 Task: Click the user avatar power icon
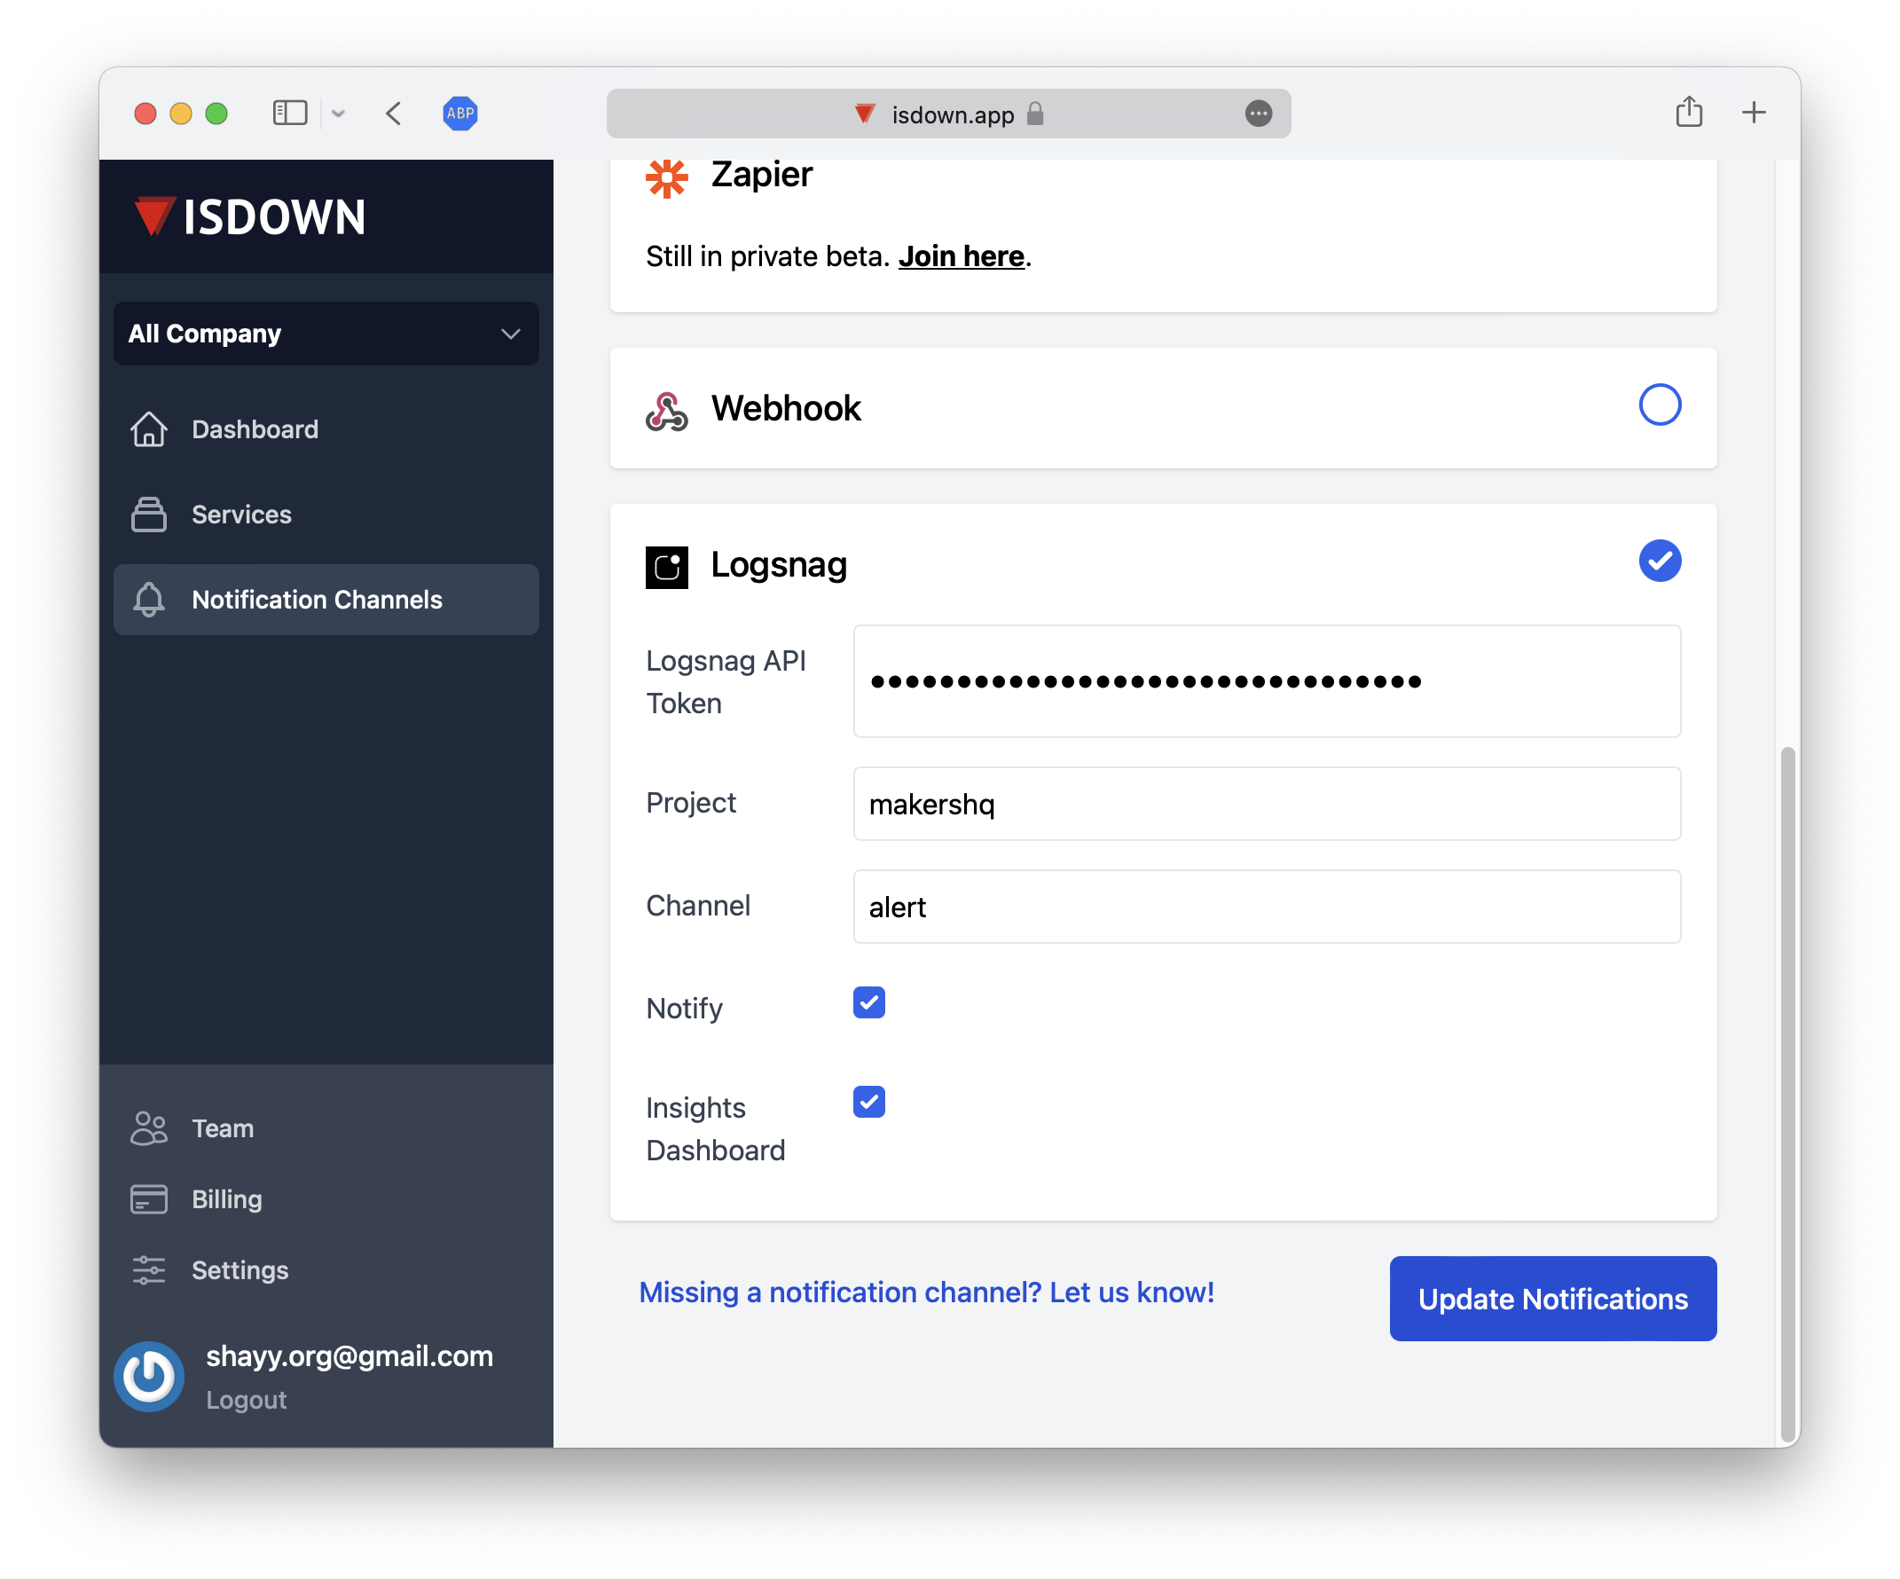point(149,1377)
